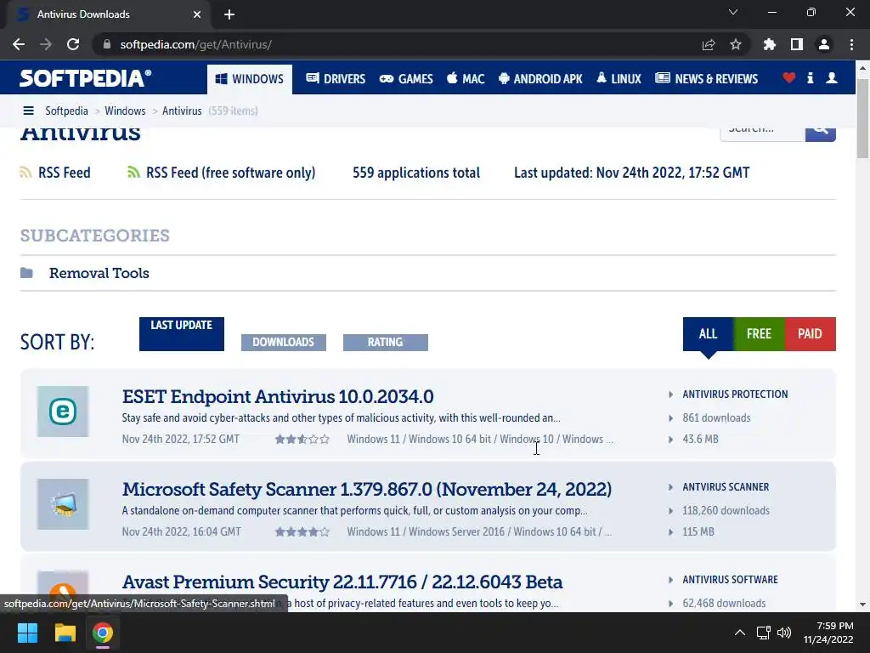Bookmark this page with the star icon
The height and width of the screenshot is (653, 870).
point(736,44)
